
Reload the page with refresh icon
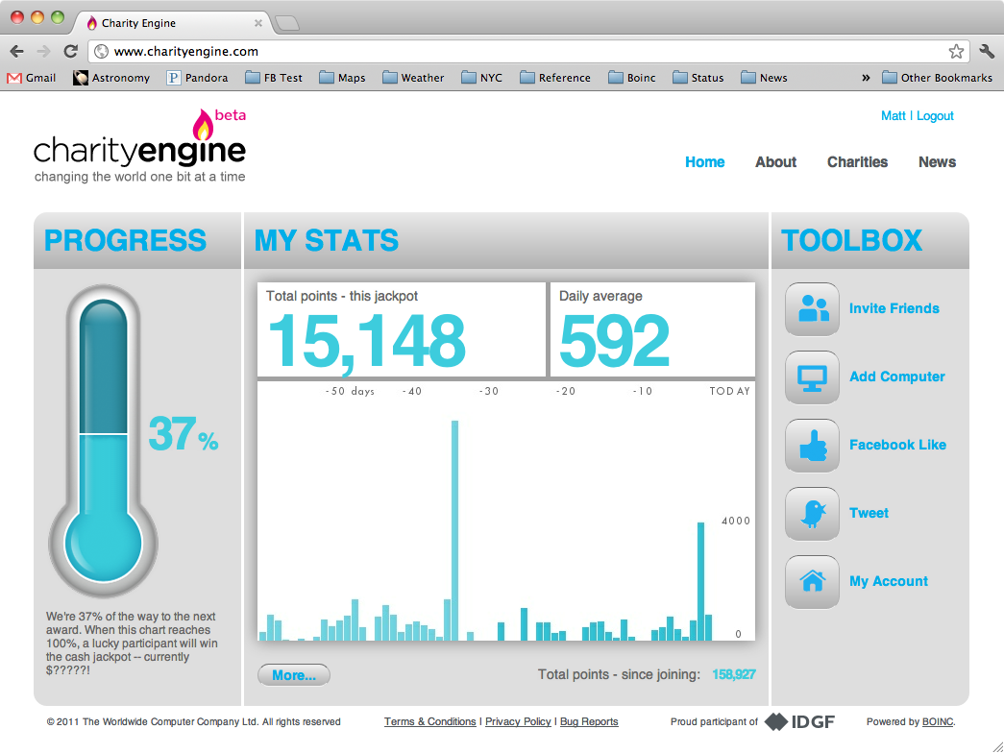pyautogui.click(x=71, y=51)
